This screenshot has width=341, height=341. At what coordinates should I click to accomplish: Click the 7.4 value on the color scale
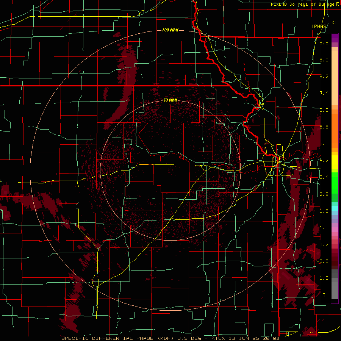(324, 93)
